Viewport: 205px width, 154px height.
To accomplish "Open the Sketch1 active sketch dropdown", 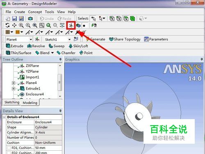I will point(69,39).
